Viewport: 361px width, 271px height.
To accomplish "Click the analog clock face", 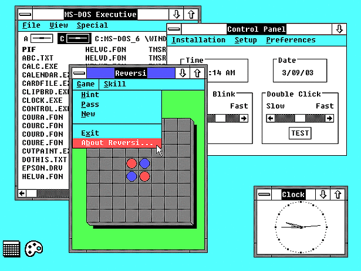I will tap(301, 227).
